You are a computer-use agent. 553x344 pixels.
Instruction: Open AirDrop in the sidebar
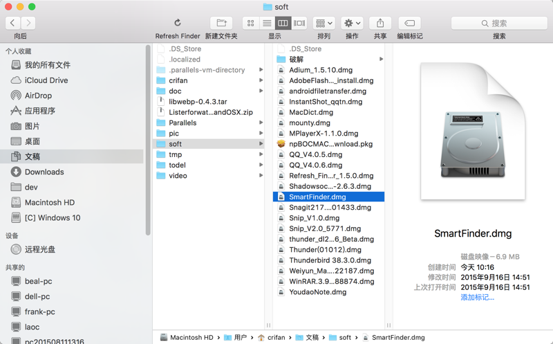(73, 96)
